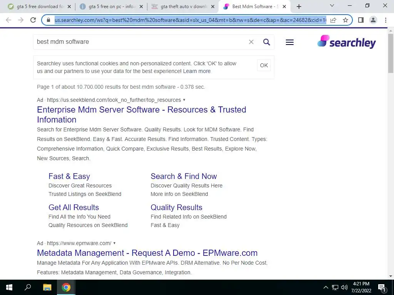Click the 'Discover Great Resources' description text
394x295 pixels.
coord(80,186)
